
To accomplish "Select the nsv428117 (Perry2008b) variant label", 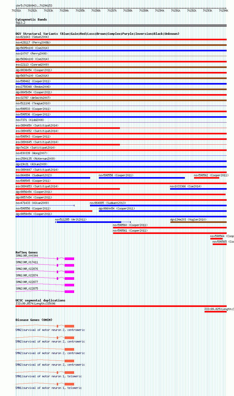I will tap(33, 43).
